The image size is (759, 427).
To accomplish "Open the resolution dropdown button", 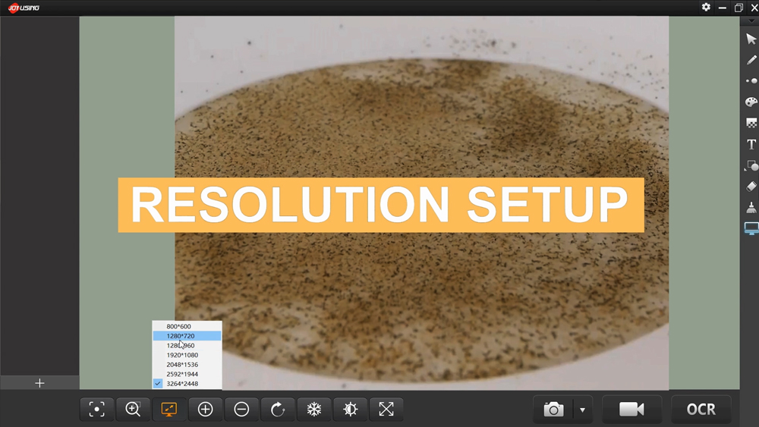I will pos(168,410).
